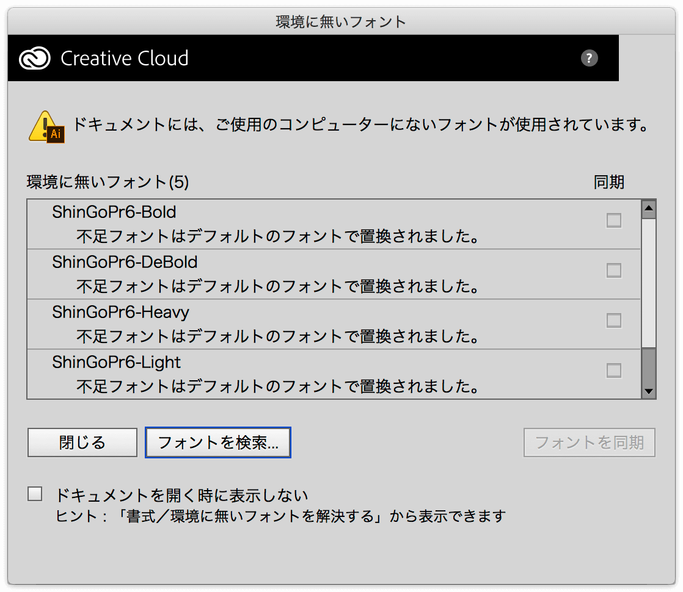683x592 pixels.
Task: Click the warning message about missing fonts
Action: pos(360,125)
